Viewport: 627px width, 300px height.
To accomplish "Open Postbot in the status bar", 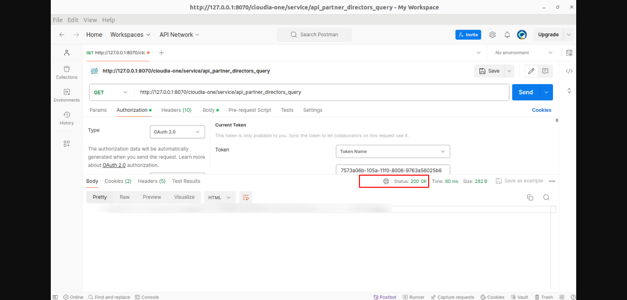I will point(385,297).
